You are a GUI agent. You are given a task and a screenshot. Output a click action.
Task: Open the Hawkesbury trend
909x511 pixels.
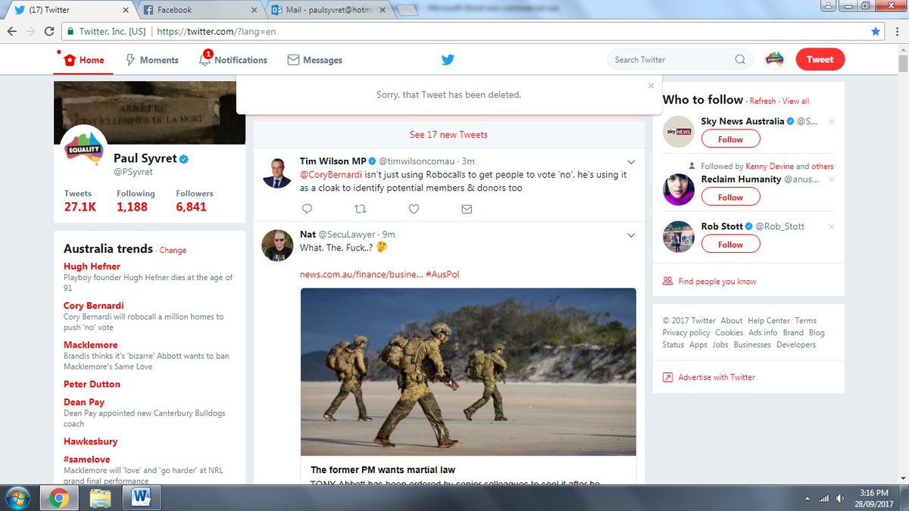point(90,441)
